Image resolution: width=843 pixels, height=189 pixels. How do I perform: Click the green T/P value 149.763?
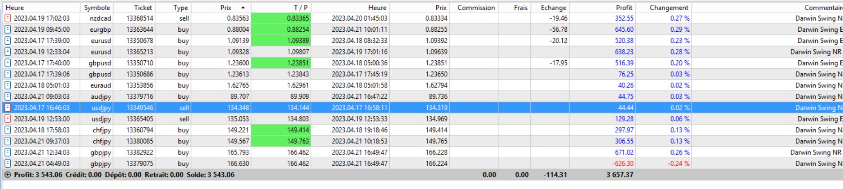point(281,141)
